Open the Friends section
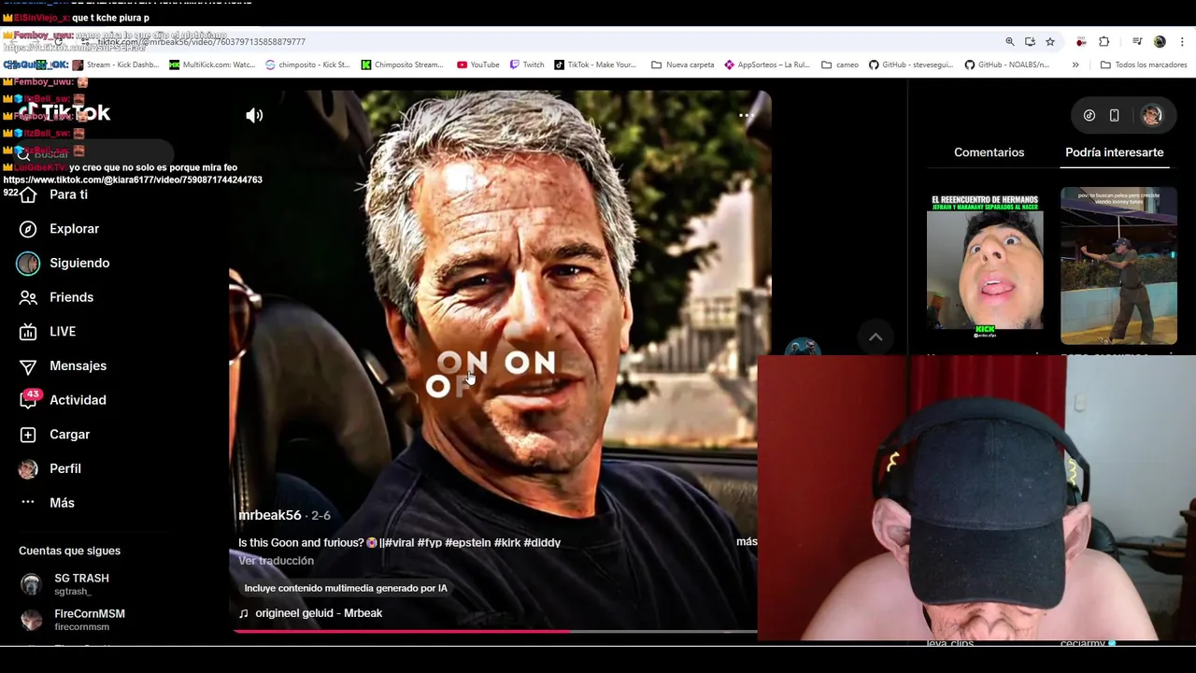Screen dimensions: 1196x673 [x=71, y=297]
